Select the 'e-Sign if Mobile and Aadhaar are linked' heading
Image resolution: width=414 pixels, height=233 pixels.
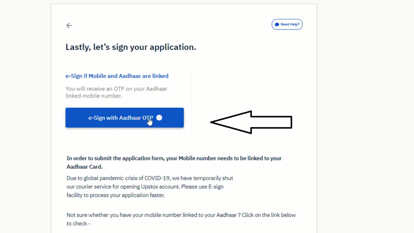coord(117,76)
